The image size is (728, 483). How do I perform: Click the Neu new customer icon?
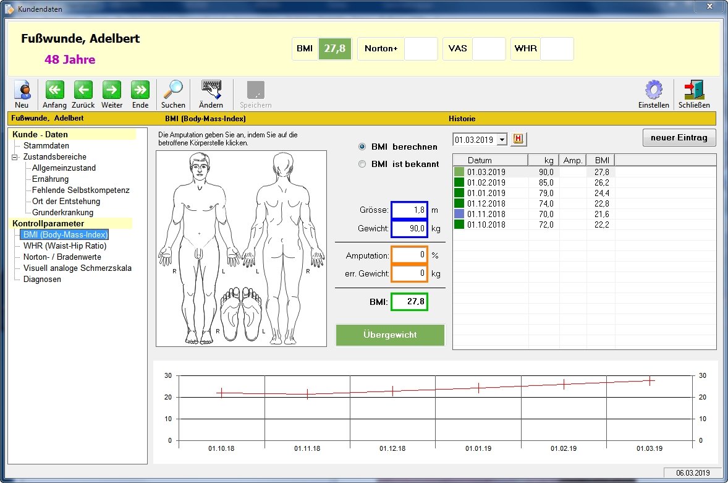(x=22, y=90)
